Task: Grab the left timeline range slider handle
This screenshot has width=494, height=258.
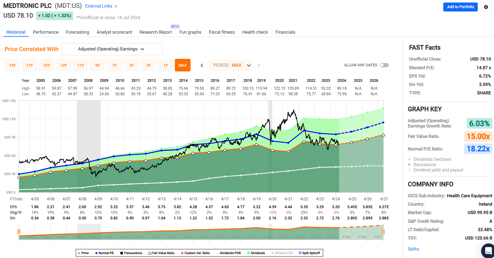Action: (19, 231)
